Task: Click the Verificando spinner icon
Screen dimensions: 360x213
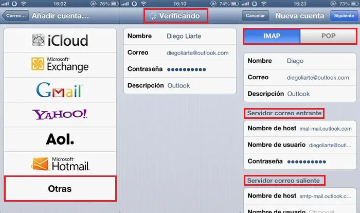Action: [x=152, y=16]
